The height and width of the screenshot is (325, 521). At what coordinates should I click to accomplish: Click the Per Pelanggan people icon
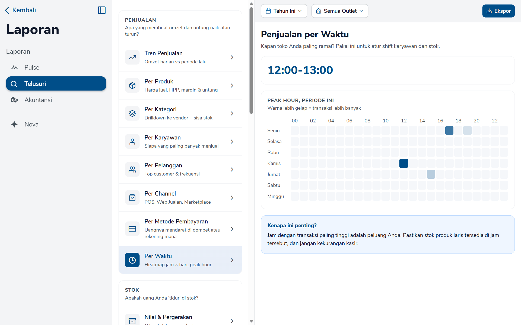132,170
